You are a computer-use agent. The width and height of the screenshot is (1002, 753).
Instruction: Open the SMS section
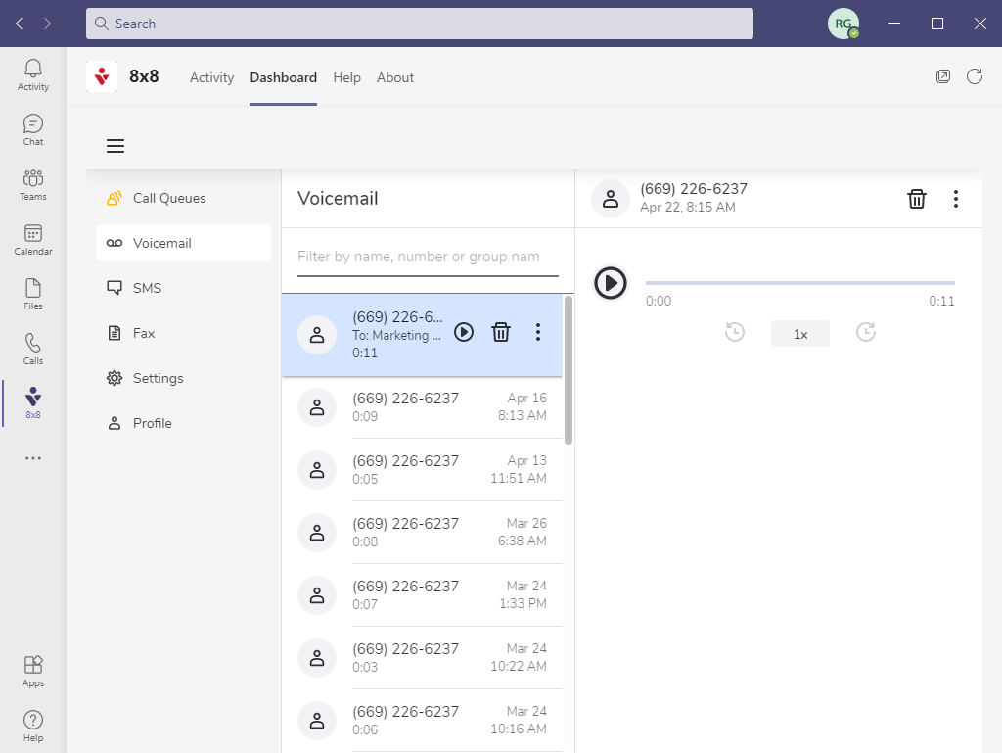147,288
